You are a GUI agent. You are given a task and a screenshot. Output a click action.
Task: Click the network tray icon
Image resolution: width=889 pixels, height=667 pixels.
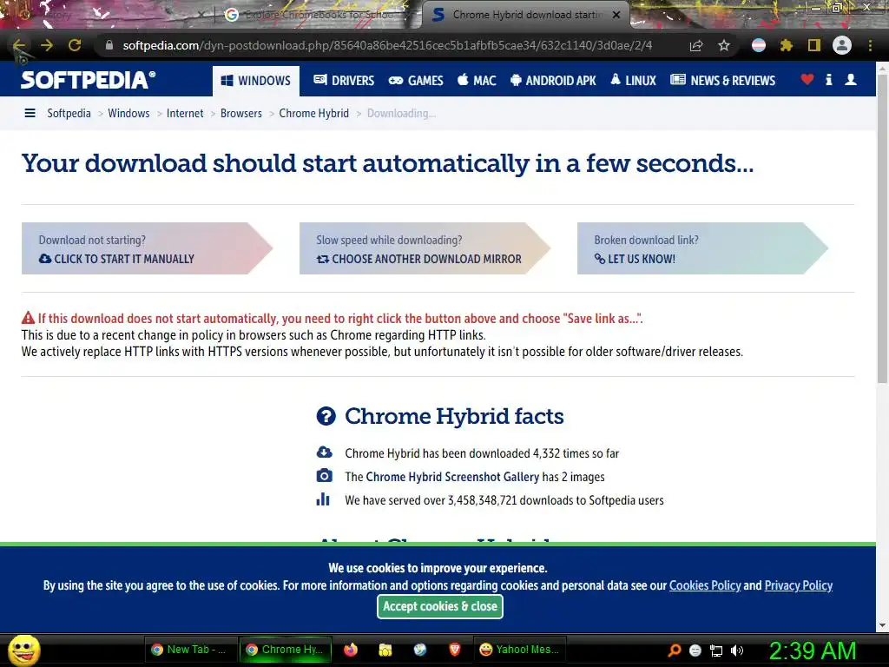[x=716, y=650]
